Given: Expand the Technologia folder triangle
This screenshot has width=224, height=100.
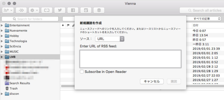Looking at the screenshot, I should pyautogui.click(x=2, y=41).
